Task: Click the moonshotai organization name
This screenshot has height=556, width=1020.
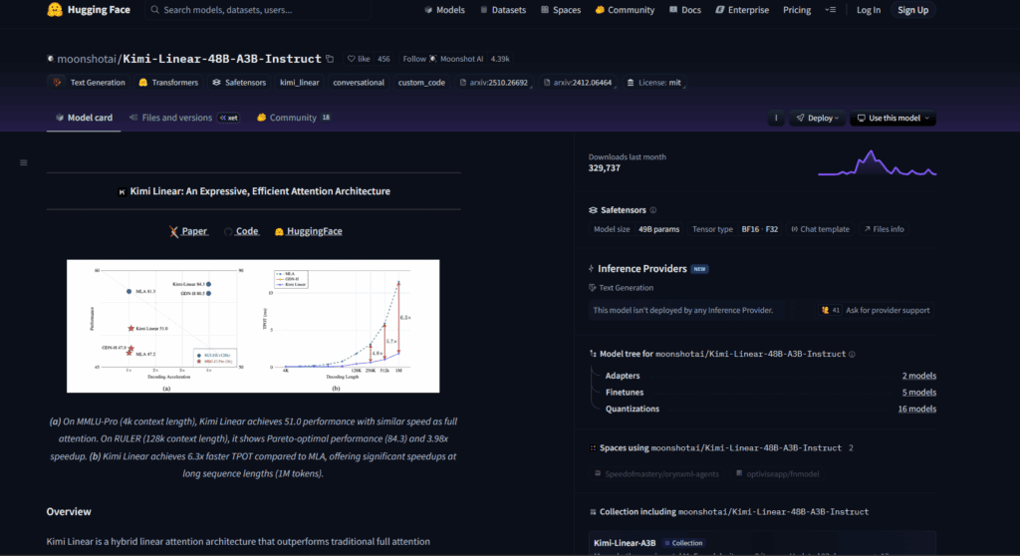Action: pyautogui.click(x=86, y=59)
